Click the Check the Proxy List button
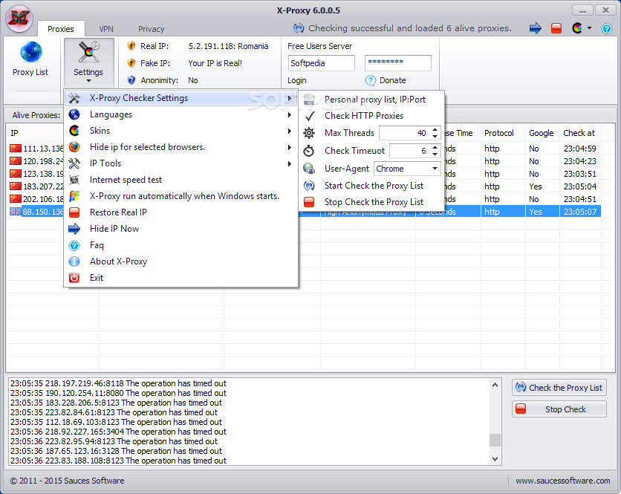 click(x=559, y=388)
